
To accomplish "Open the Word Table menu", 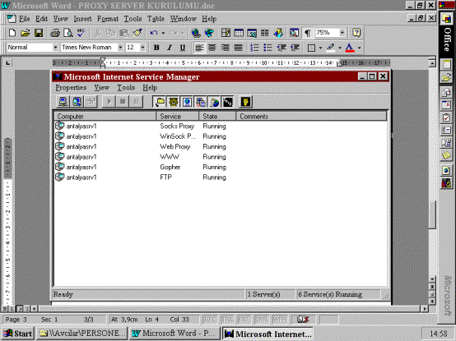I will (x=156, y=19).
